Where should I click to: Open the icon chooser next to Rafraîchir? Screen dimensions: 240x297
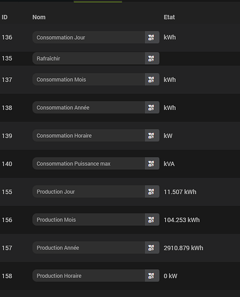152,58
